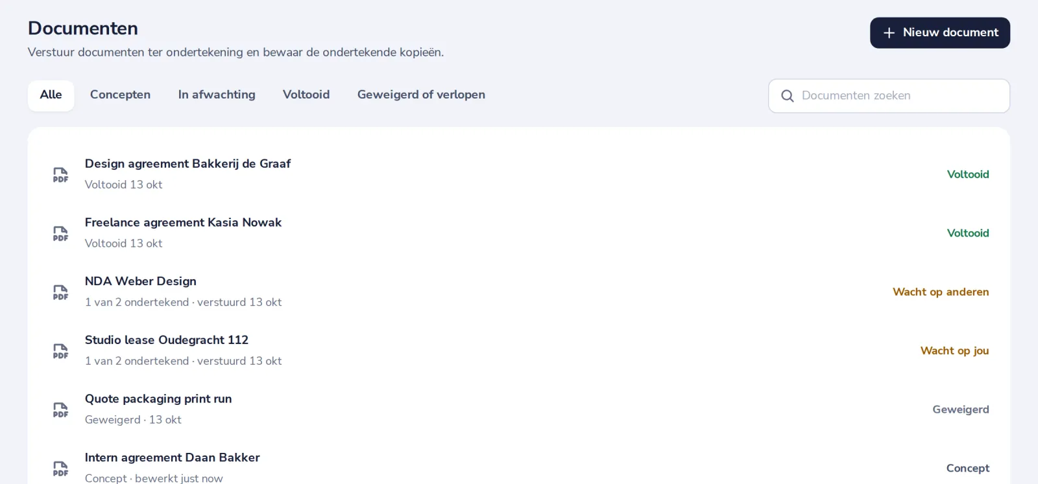Select the Voltooid filter tab
This screenshot has height=484, width=1038.
coord(306,95)
